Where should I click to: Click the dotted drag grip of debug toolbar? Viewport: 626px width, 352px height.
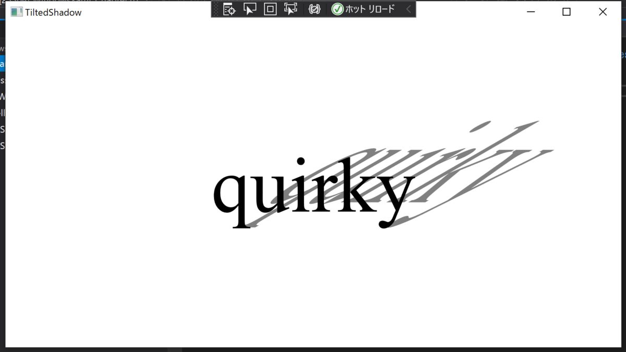pos(215,9)
